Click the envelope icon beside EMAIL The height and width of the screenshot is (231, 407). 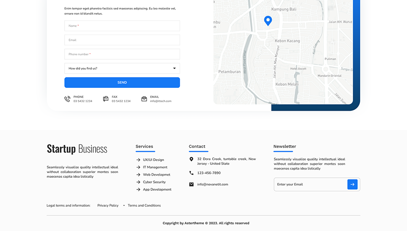point(144,99)
